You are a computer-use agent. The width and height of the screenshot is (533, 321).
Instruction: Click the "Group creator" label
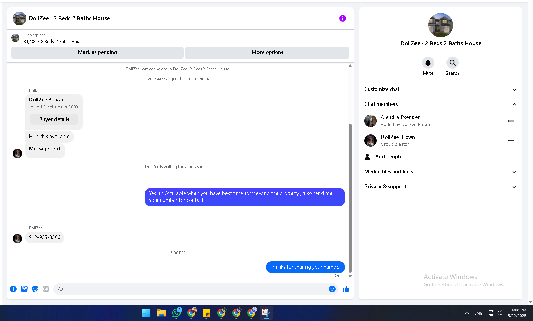click(395, 144)
